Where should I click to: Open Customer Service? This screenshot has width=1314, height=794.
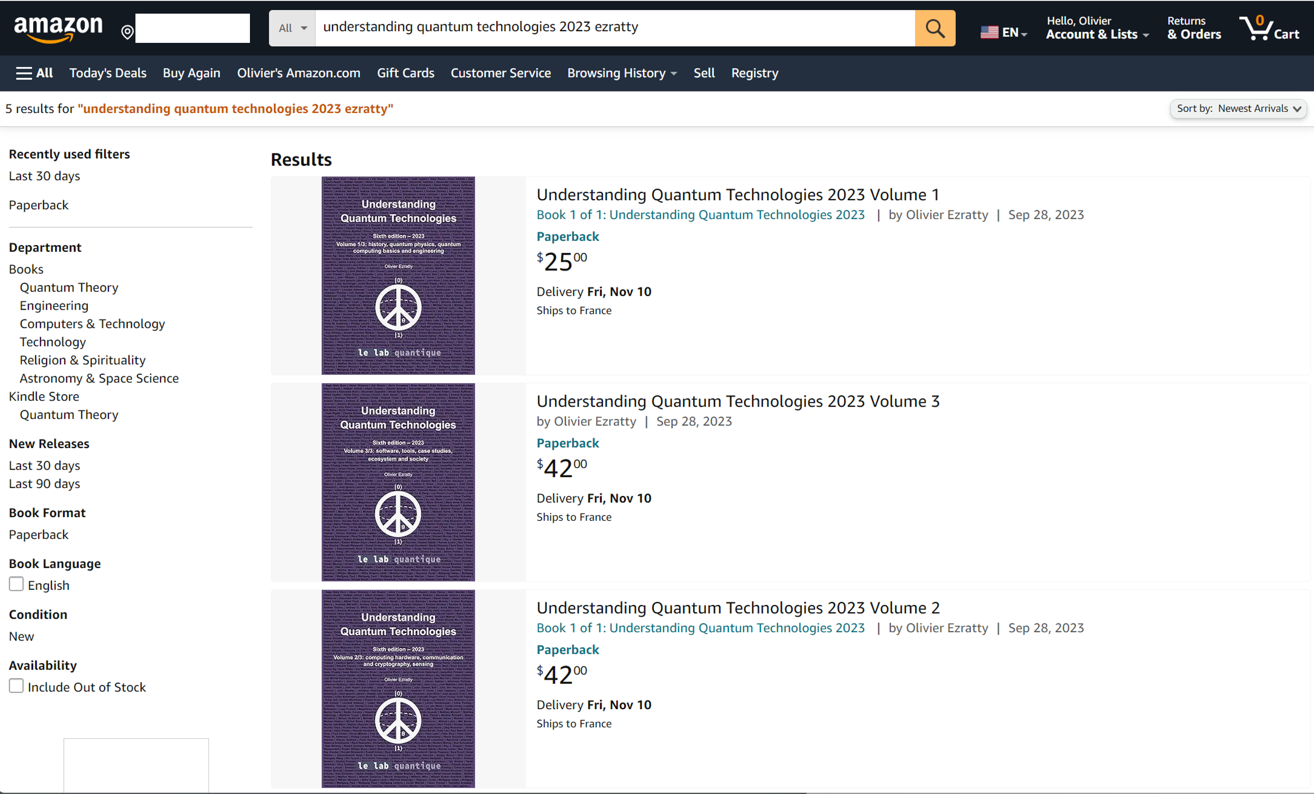500,73
